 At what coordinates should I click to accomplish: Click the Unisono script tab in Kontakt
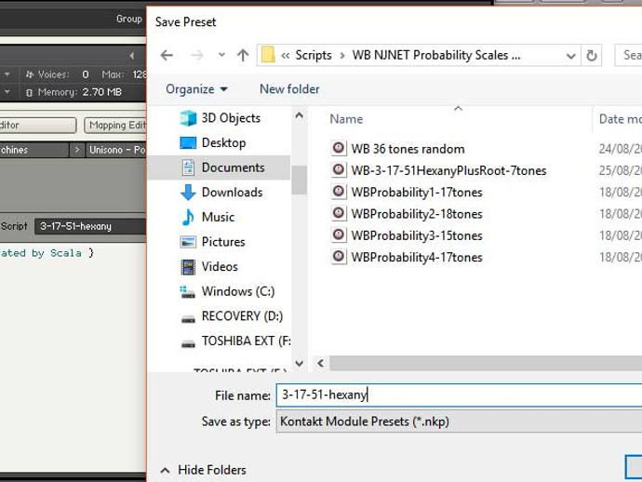click(x=116, y=150)
